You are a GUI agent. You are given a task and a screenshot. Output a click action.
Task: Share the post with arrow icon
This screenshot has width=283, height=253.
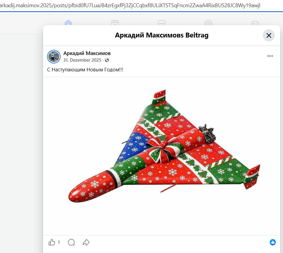point(86,242)
